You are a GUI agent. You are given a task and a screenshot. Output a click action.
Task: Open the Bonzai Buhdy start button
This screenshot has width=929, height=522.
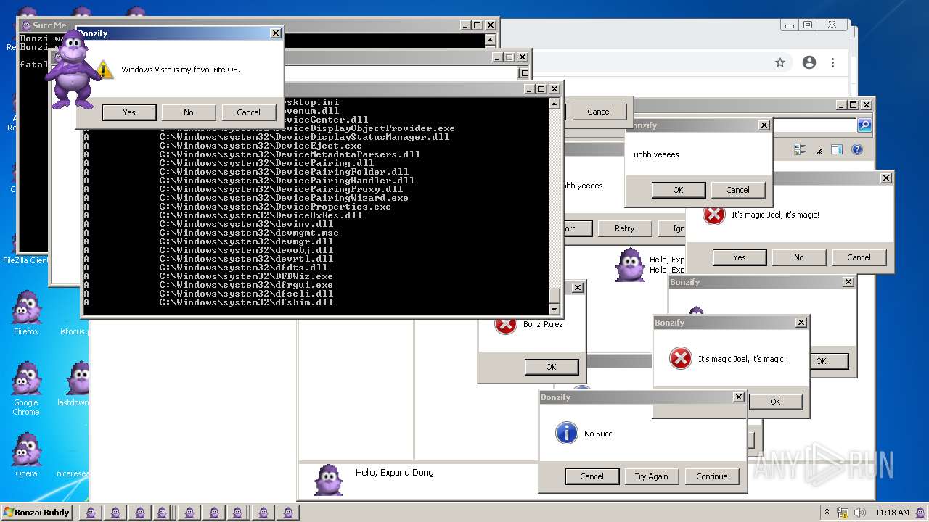36,513
